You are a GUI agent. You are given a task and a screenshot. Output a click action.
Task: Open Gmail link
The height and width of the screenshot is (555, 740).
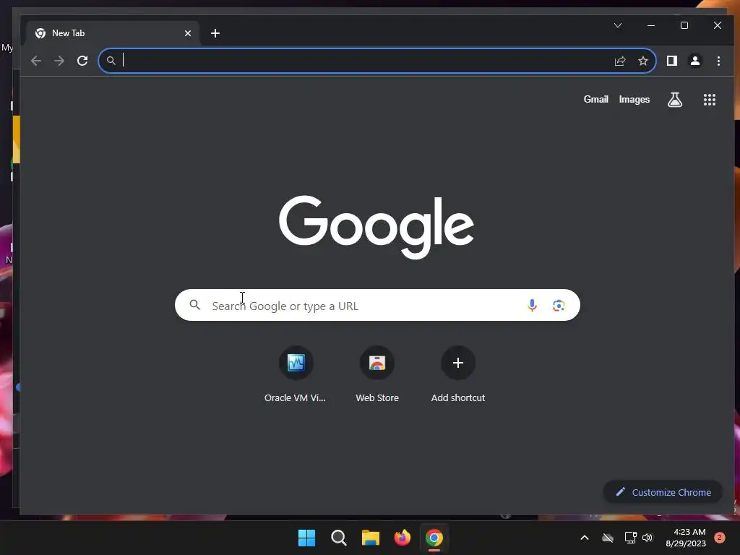[595, 100]
